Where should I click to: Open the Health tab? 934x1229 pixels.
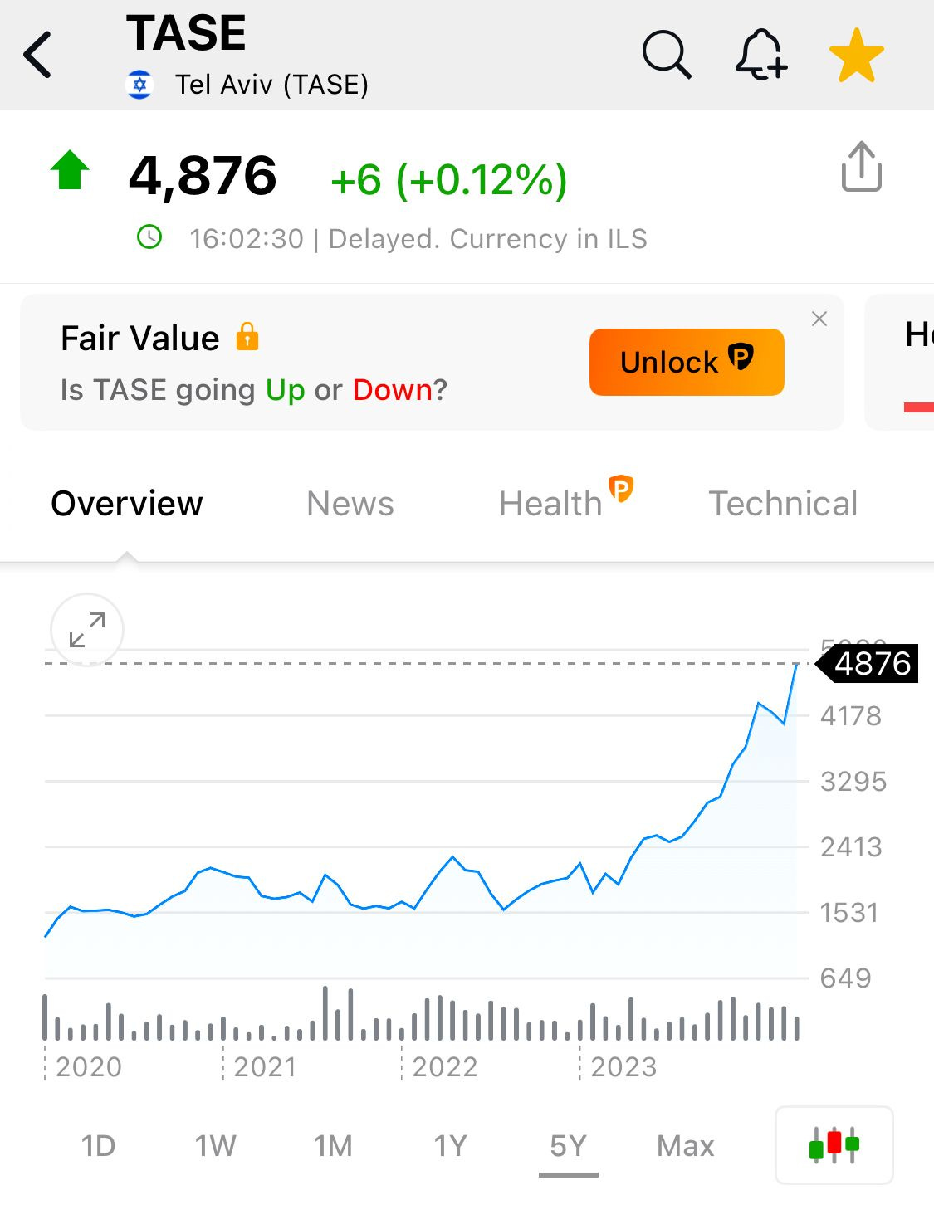pos(550,503)
